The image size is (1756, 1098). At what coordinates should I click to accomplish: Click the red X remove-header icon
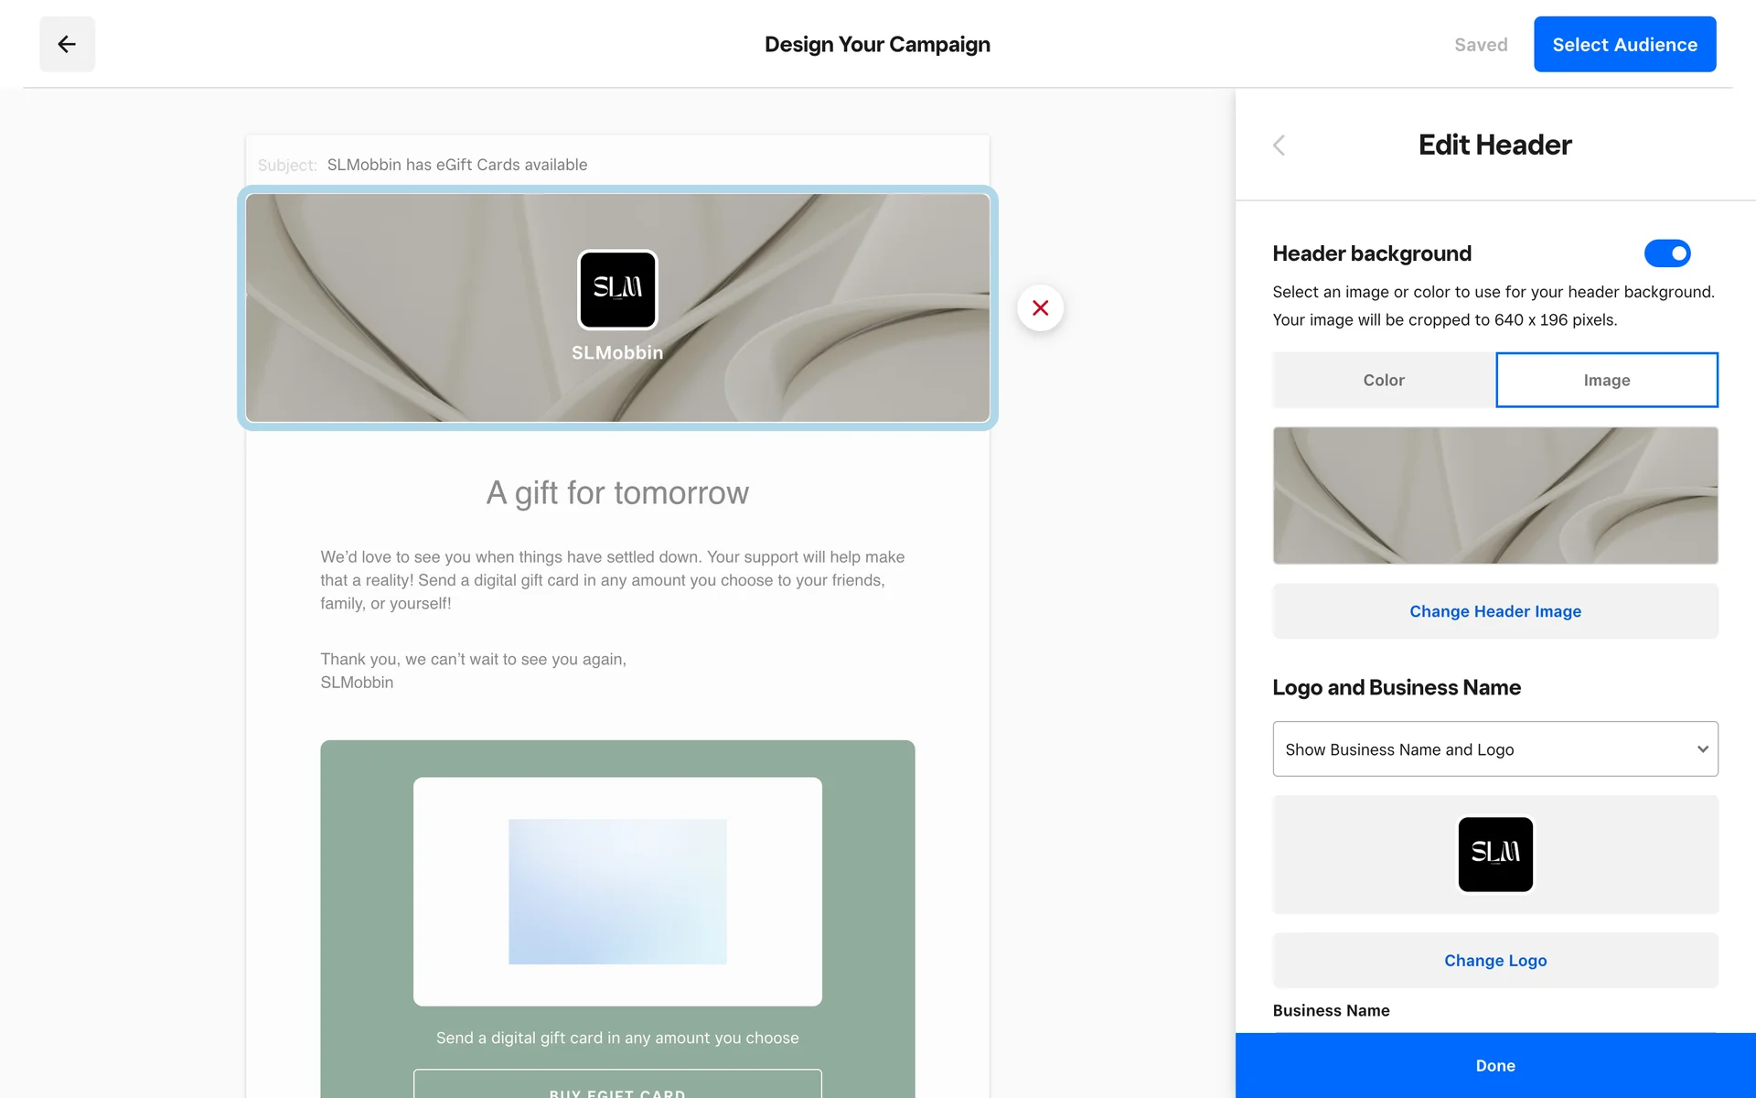point(1040,308)
